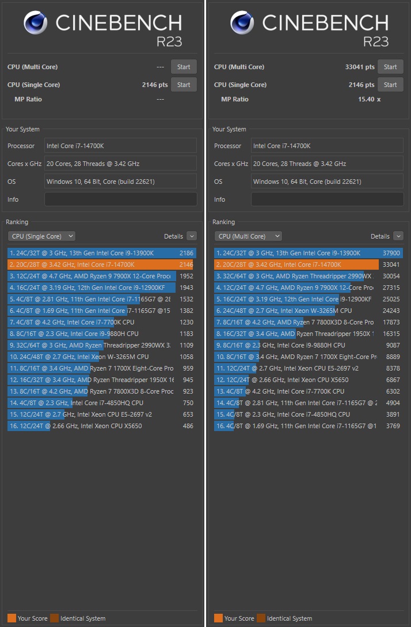Click Cinebench logo in left panel

point(35,22)
